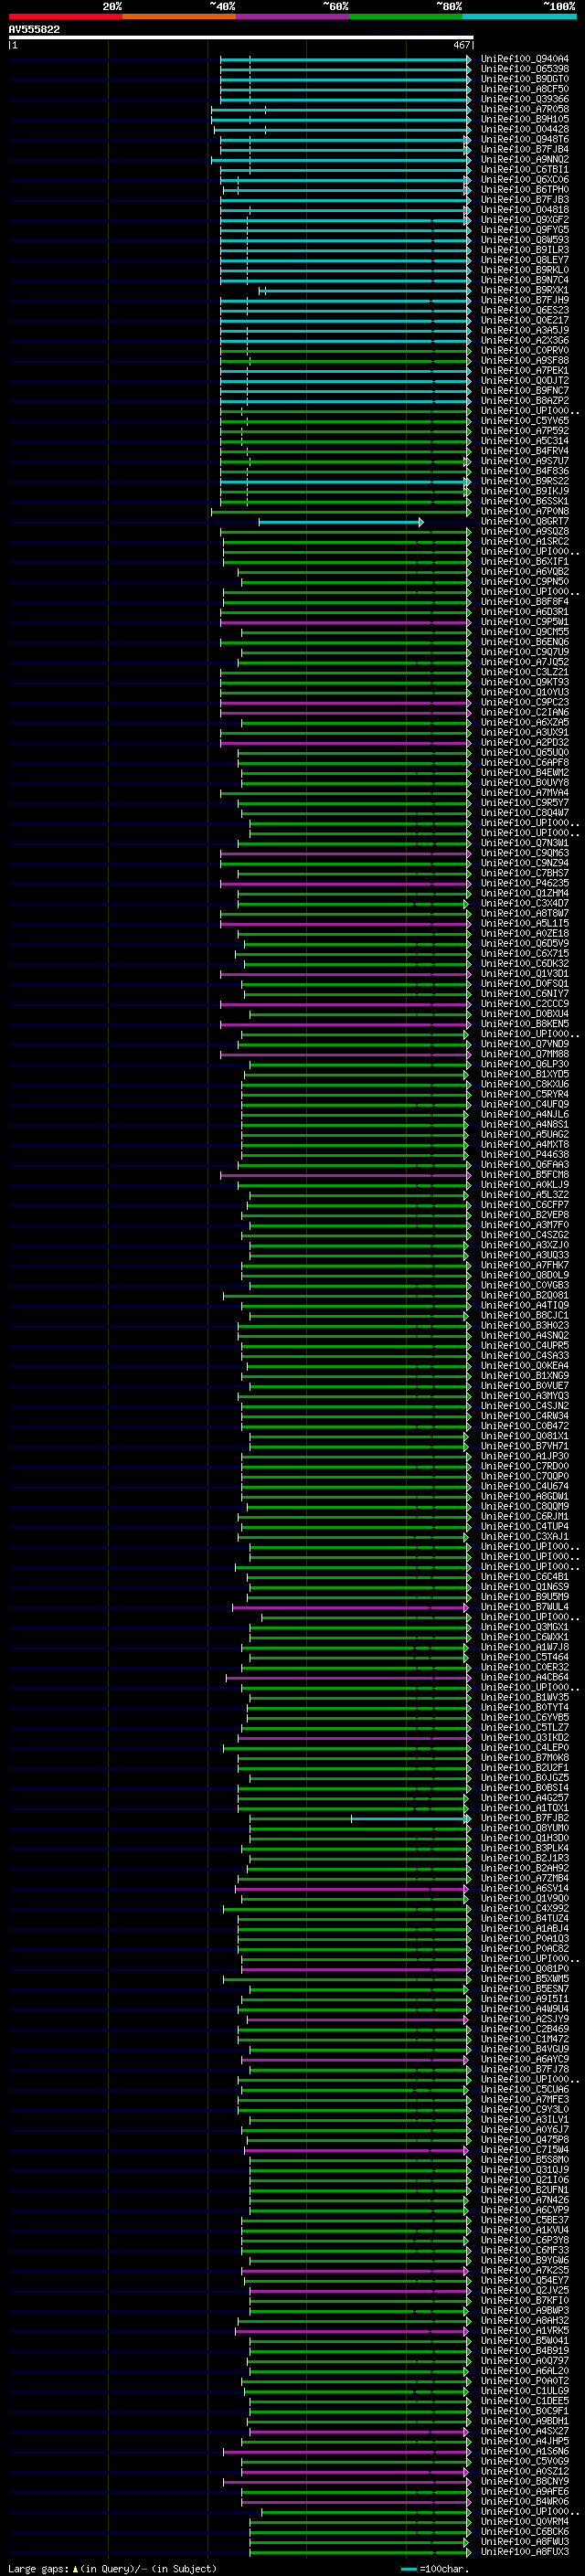
Task: Select hit label UniRef100_O04818
Action: pos(525,210)
